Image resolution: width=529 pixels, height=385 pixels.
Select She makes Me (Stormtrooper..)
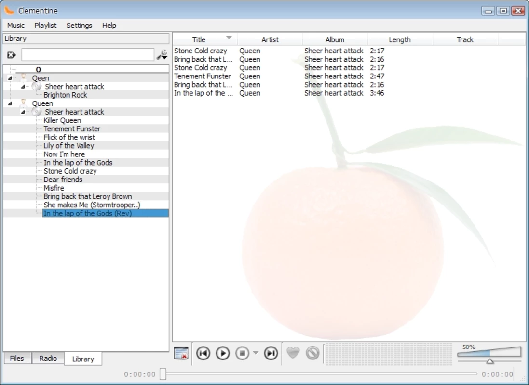[x=92, y=205]
